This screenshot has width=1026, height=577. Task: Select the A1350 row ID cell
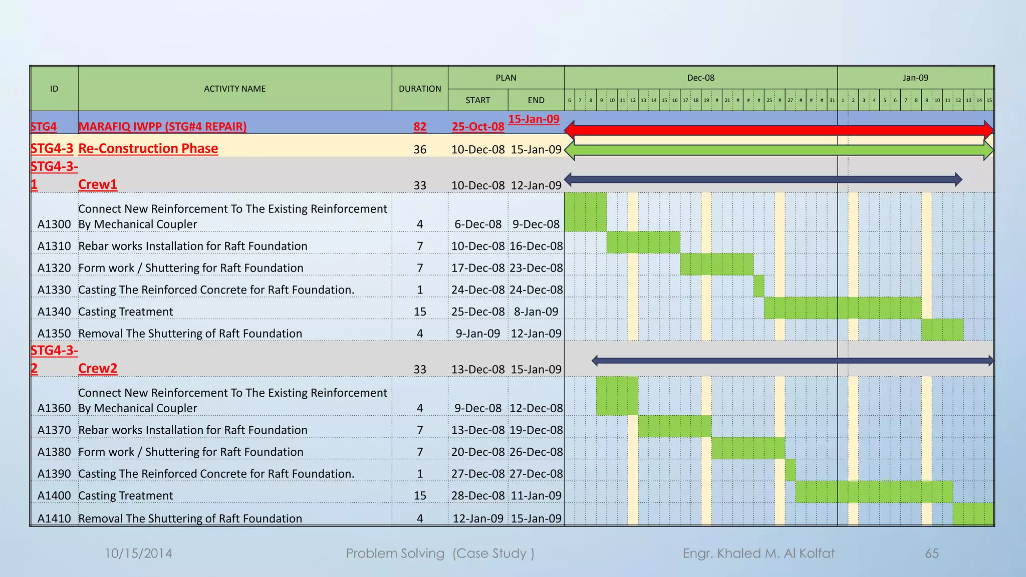(54, 334)
